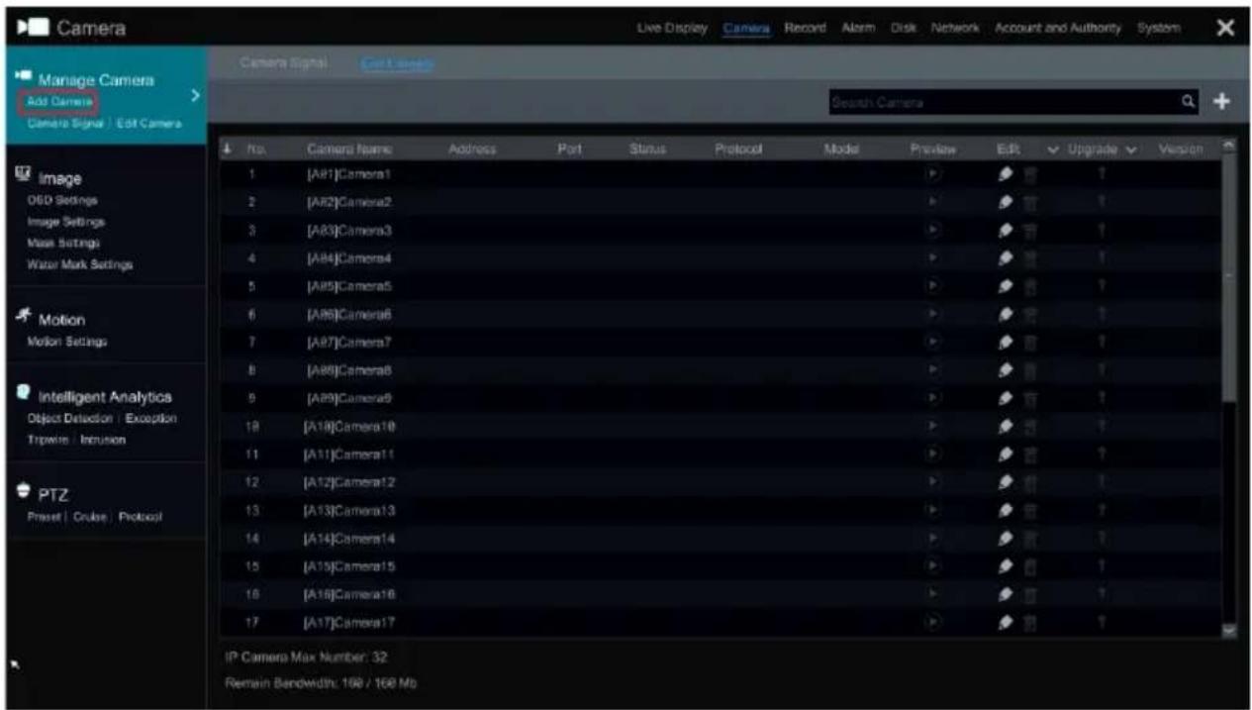
Task: Click the edit pencil icon for Camera17
Action: click(1005, 622)
